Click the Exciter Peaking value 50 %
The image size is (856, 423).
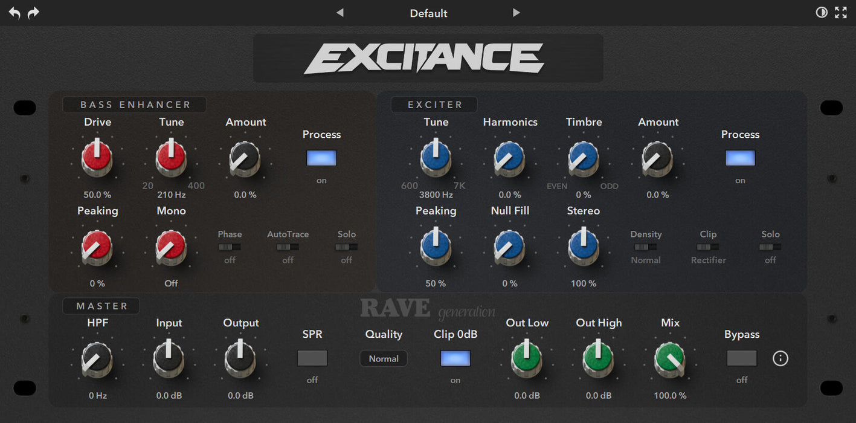[436, 283]
